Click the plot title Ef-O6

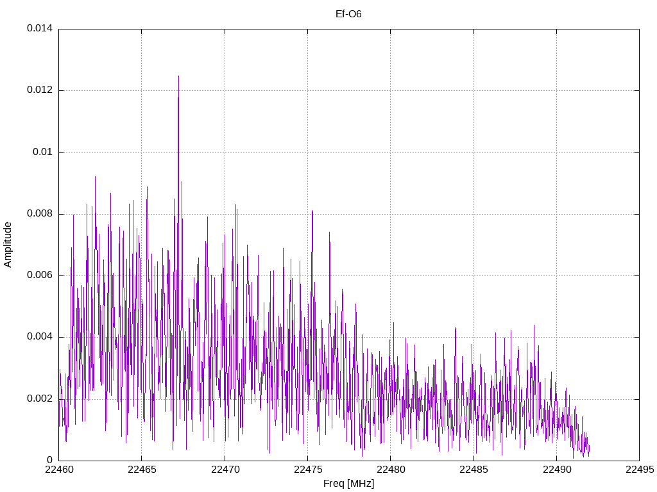(x=348, y=14)
